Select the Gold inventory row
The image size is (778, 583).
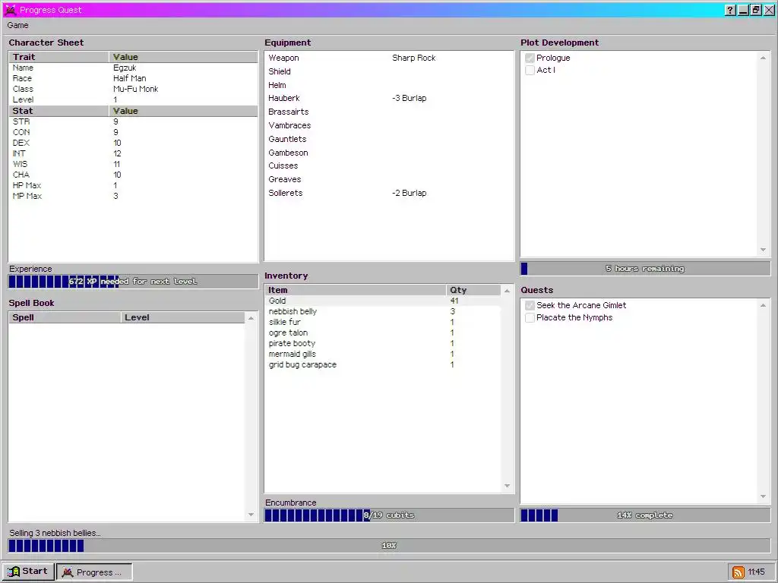383,301
